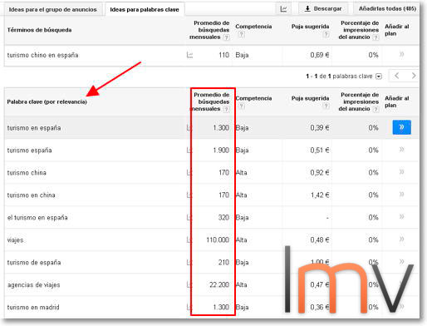Screen dimensions: 427x326
Task: Add el turismo en españa to plan
Action: [x=401, y=217]
